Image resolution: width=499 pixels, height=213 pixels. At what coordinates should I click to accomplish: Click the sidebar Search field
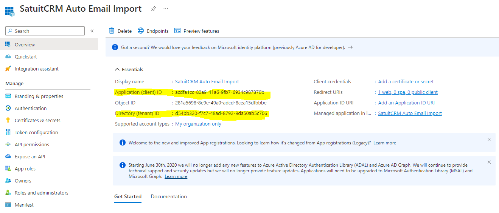click(x=45, y=31)
